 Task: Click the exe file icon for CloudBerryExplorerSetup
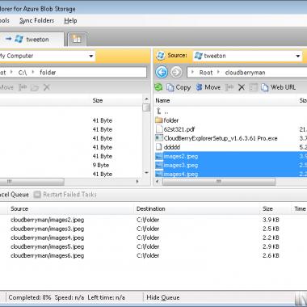(159, 138)
